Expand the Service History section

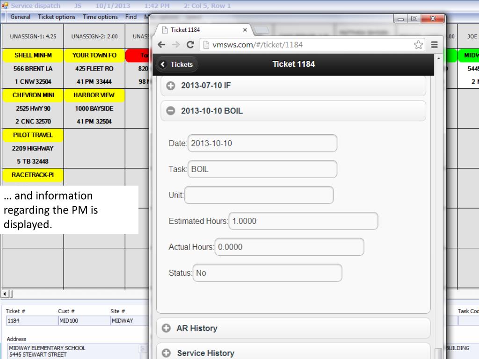click(293, 352)
